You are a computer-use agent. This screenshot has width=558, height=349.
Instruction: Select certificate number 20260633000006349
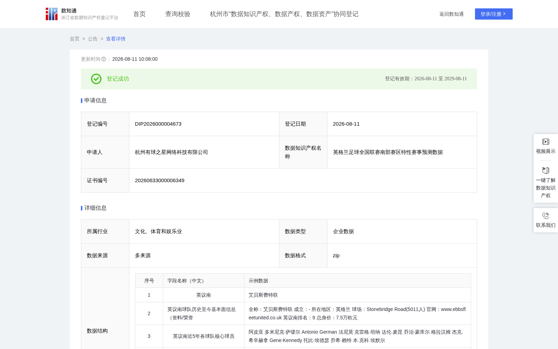160,180
